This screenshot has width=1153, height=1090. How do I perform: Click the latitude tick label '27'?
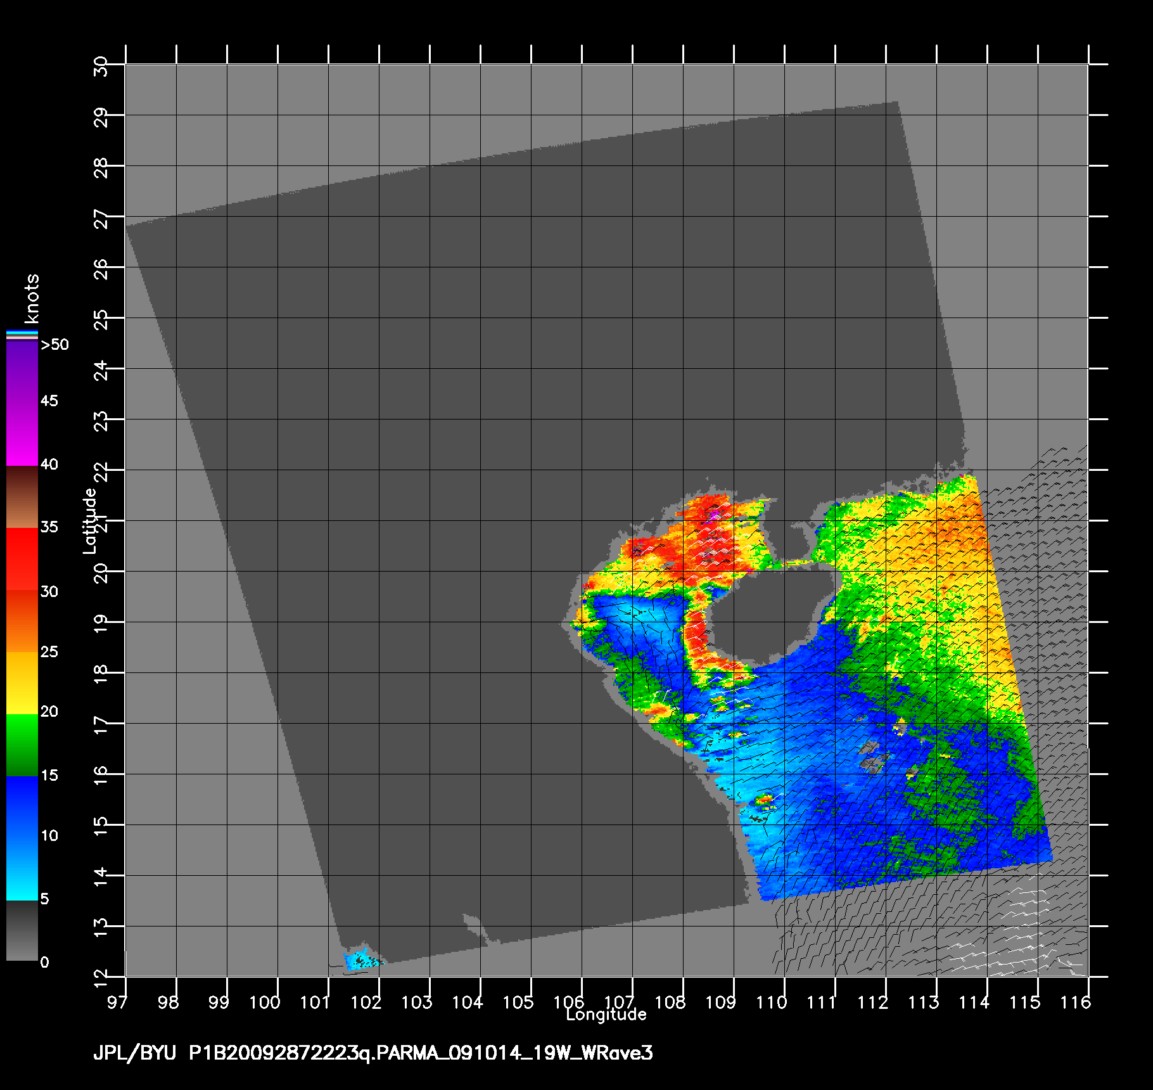point(101,219)
